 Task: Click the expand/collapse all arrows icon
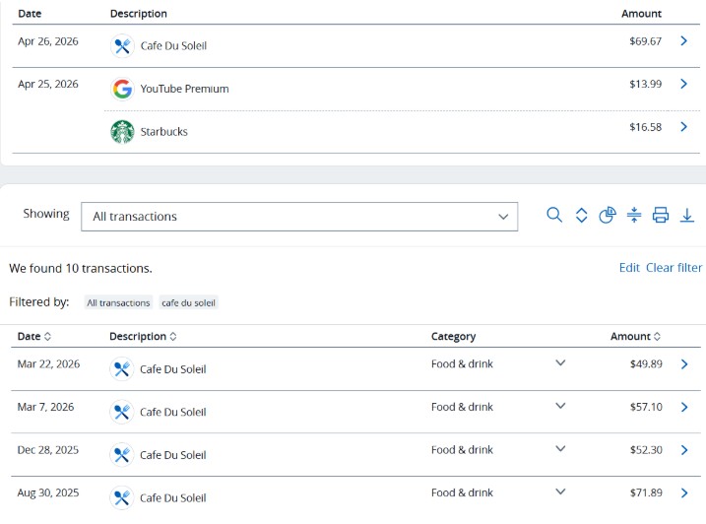point(581,216)
